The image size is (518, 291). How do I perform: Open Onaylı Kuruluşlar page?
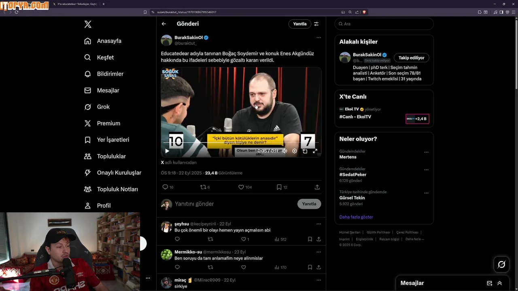click(113, 173)
